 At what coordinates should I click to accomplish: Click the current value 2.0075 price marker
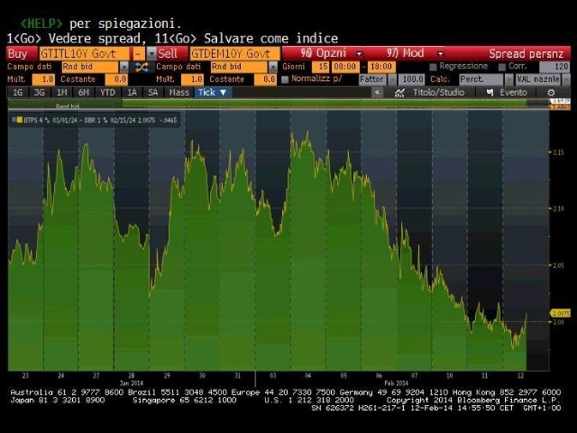tap(560, 313)
